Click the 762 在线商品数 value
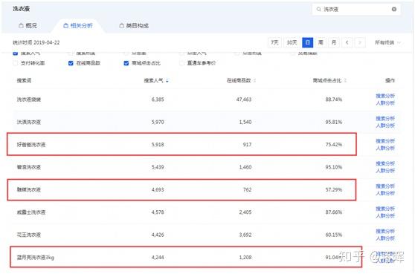This screenshot has width=415, height=274. click(x=247, y=189)
